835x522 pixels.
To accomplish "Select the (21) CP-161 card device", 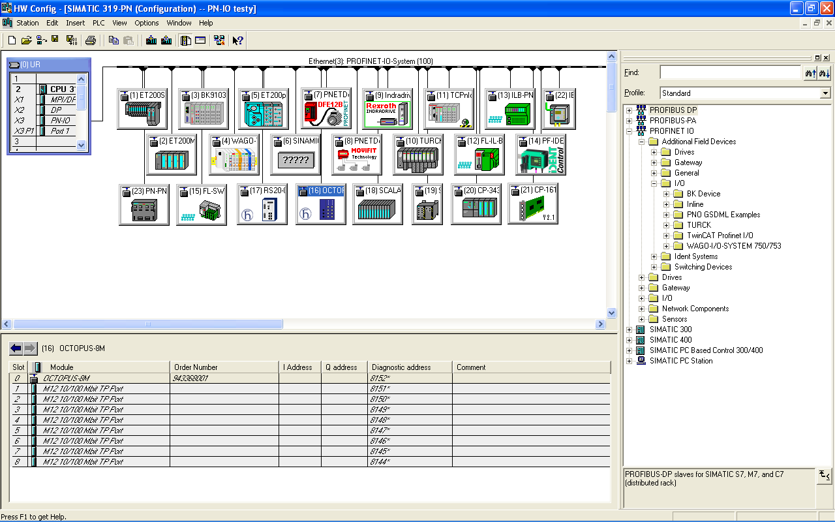I will click(533, 204).
